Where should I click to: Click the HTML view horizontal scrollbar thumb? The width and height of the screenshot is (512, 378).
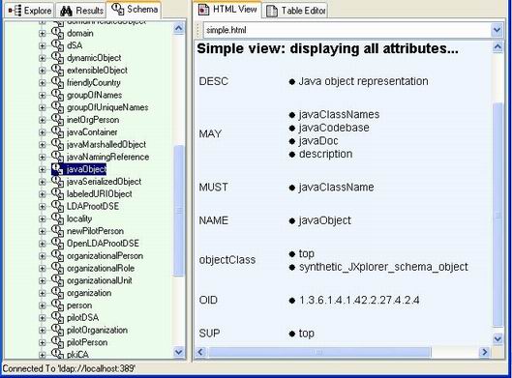(x=319, y=352)
